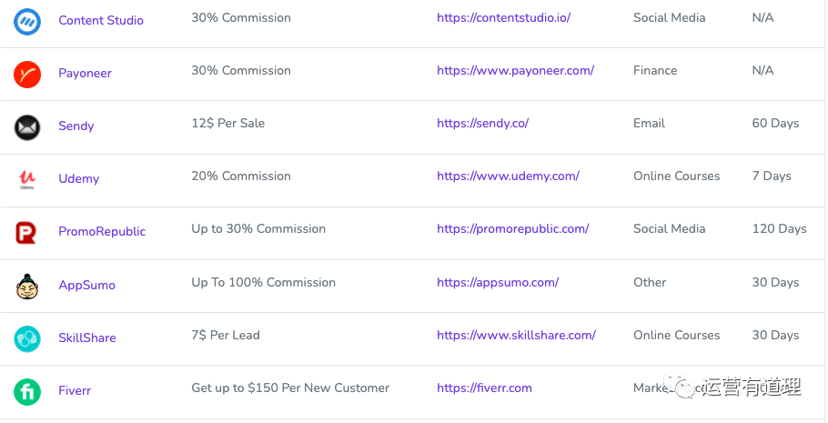Screen dimensions: 828x423
Task: Open the Payoneer program name link
Action: click(85, 73)
